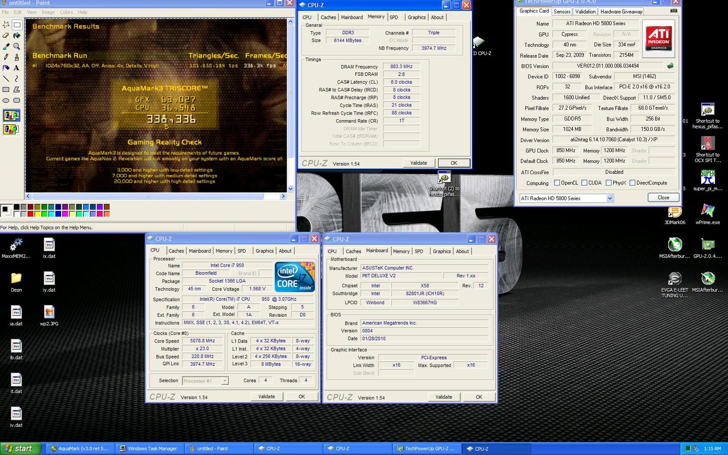Open Graphics tab in the Mainboard CPU-Z window
Viewport: 728px width, 455px height.
(442, 251)
